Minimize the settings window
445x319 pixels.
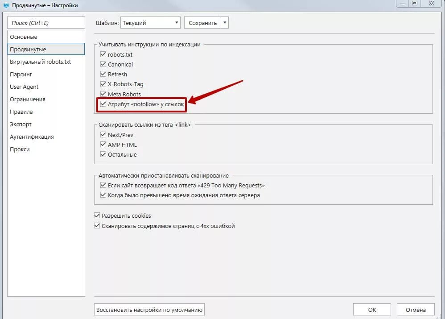click(x=403, y=3)
